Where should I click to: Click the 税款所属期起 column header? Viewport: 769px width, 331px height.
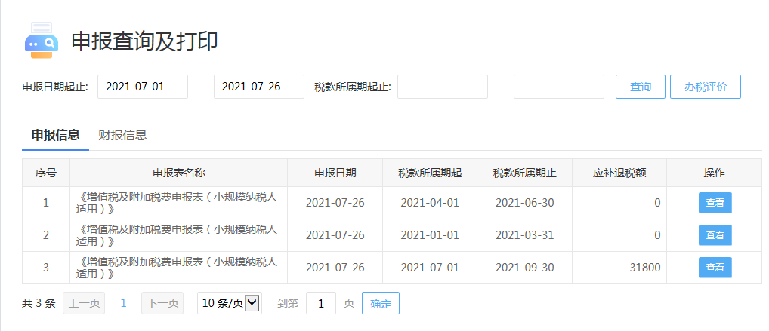(430, 173)
